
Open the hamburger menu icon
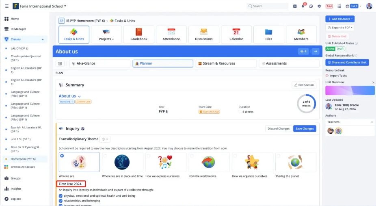click(x=7, y=6)
